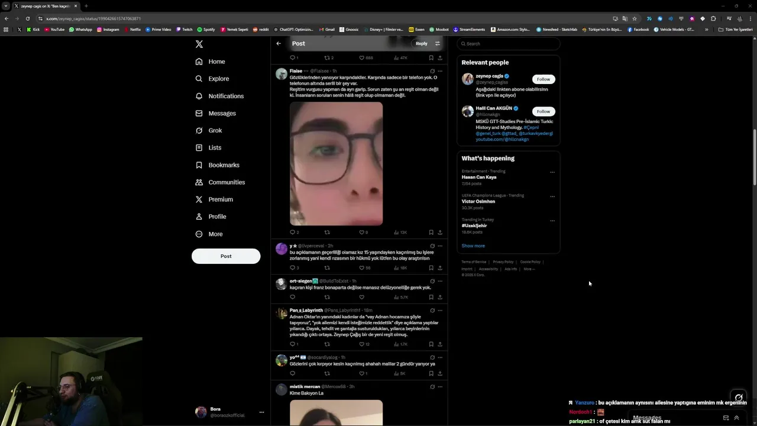Image resolution: width=757 pixels, height=426 pixels.
Task: Like the reply by @socardiyalog
Action: tap(362, 373)
